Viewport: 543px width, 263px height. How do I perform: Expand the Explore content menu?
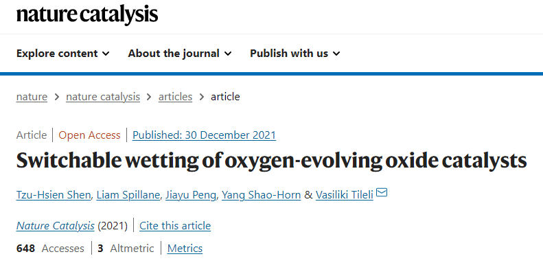pos(63,54)
